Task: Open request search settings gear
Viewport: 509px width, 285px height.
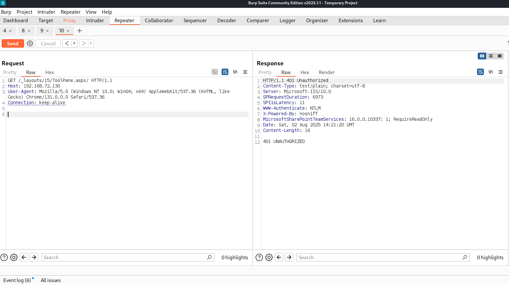Action: pos(14,257)
